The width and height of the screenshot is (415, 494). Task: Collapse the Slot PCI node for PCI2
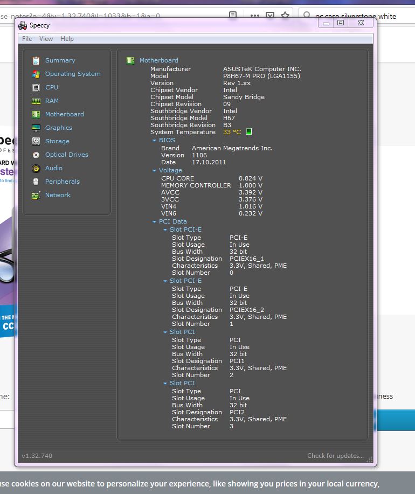click(165, 384)
